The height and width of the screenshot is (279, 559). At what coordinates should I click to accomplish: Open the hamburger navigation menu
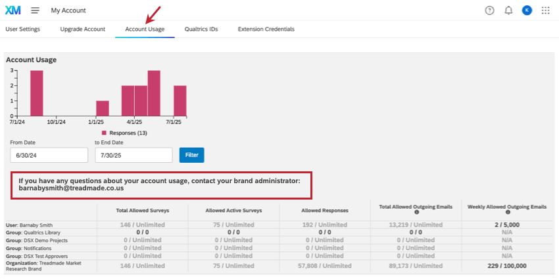tap(36, 11)
